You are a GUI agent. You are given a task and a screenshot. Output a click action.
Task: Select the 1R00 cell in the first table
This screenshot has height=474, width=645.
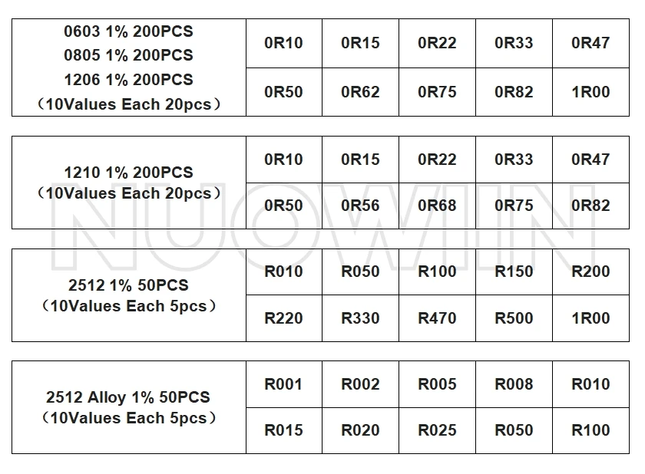pyautogui.click(x=590, y=92)
